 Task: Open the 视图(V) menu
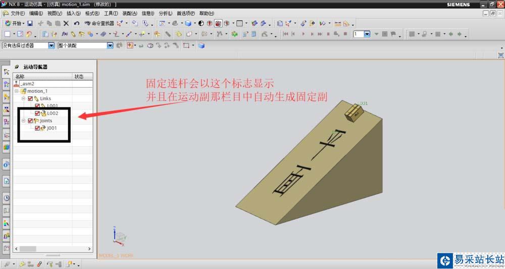point(55,13)
